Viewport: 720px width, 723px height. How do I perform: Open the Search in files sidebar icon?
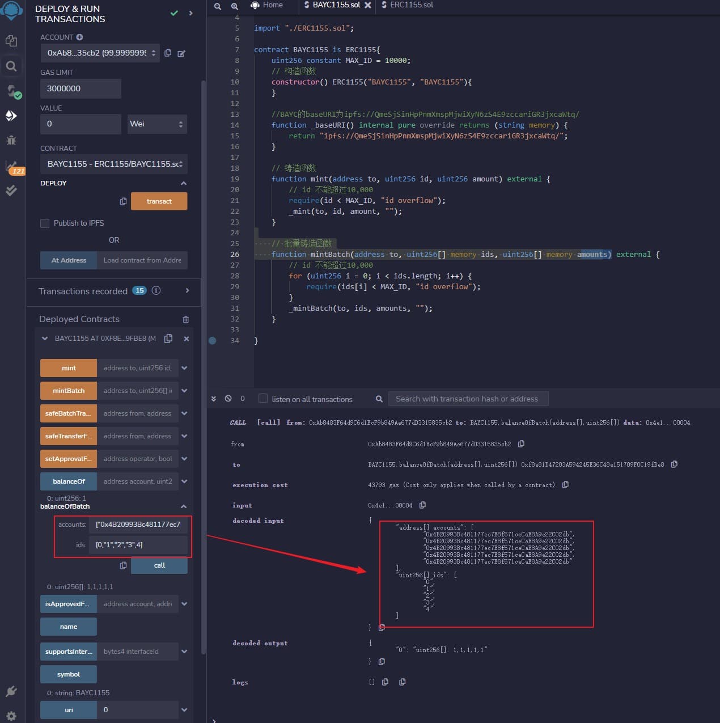[x=11, y=66]
